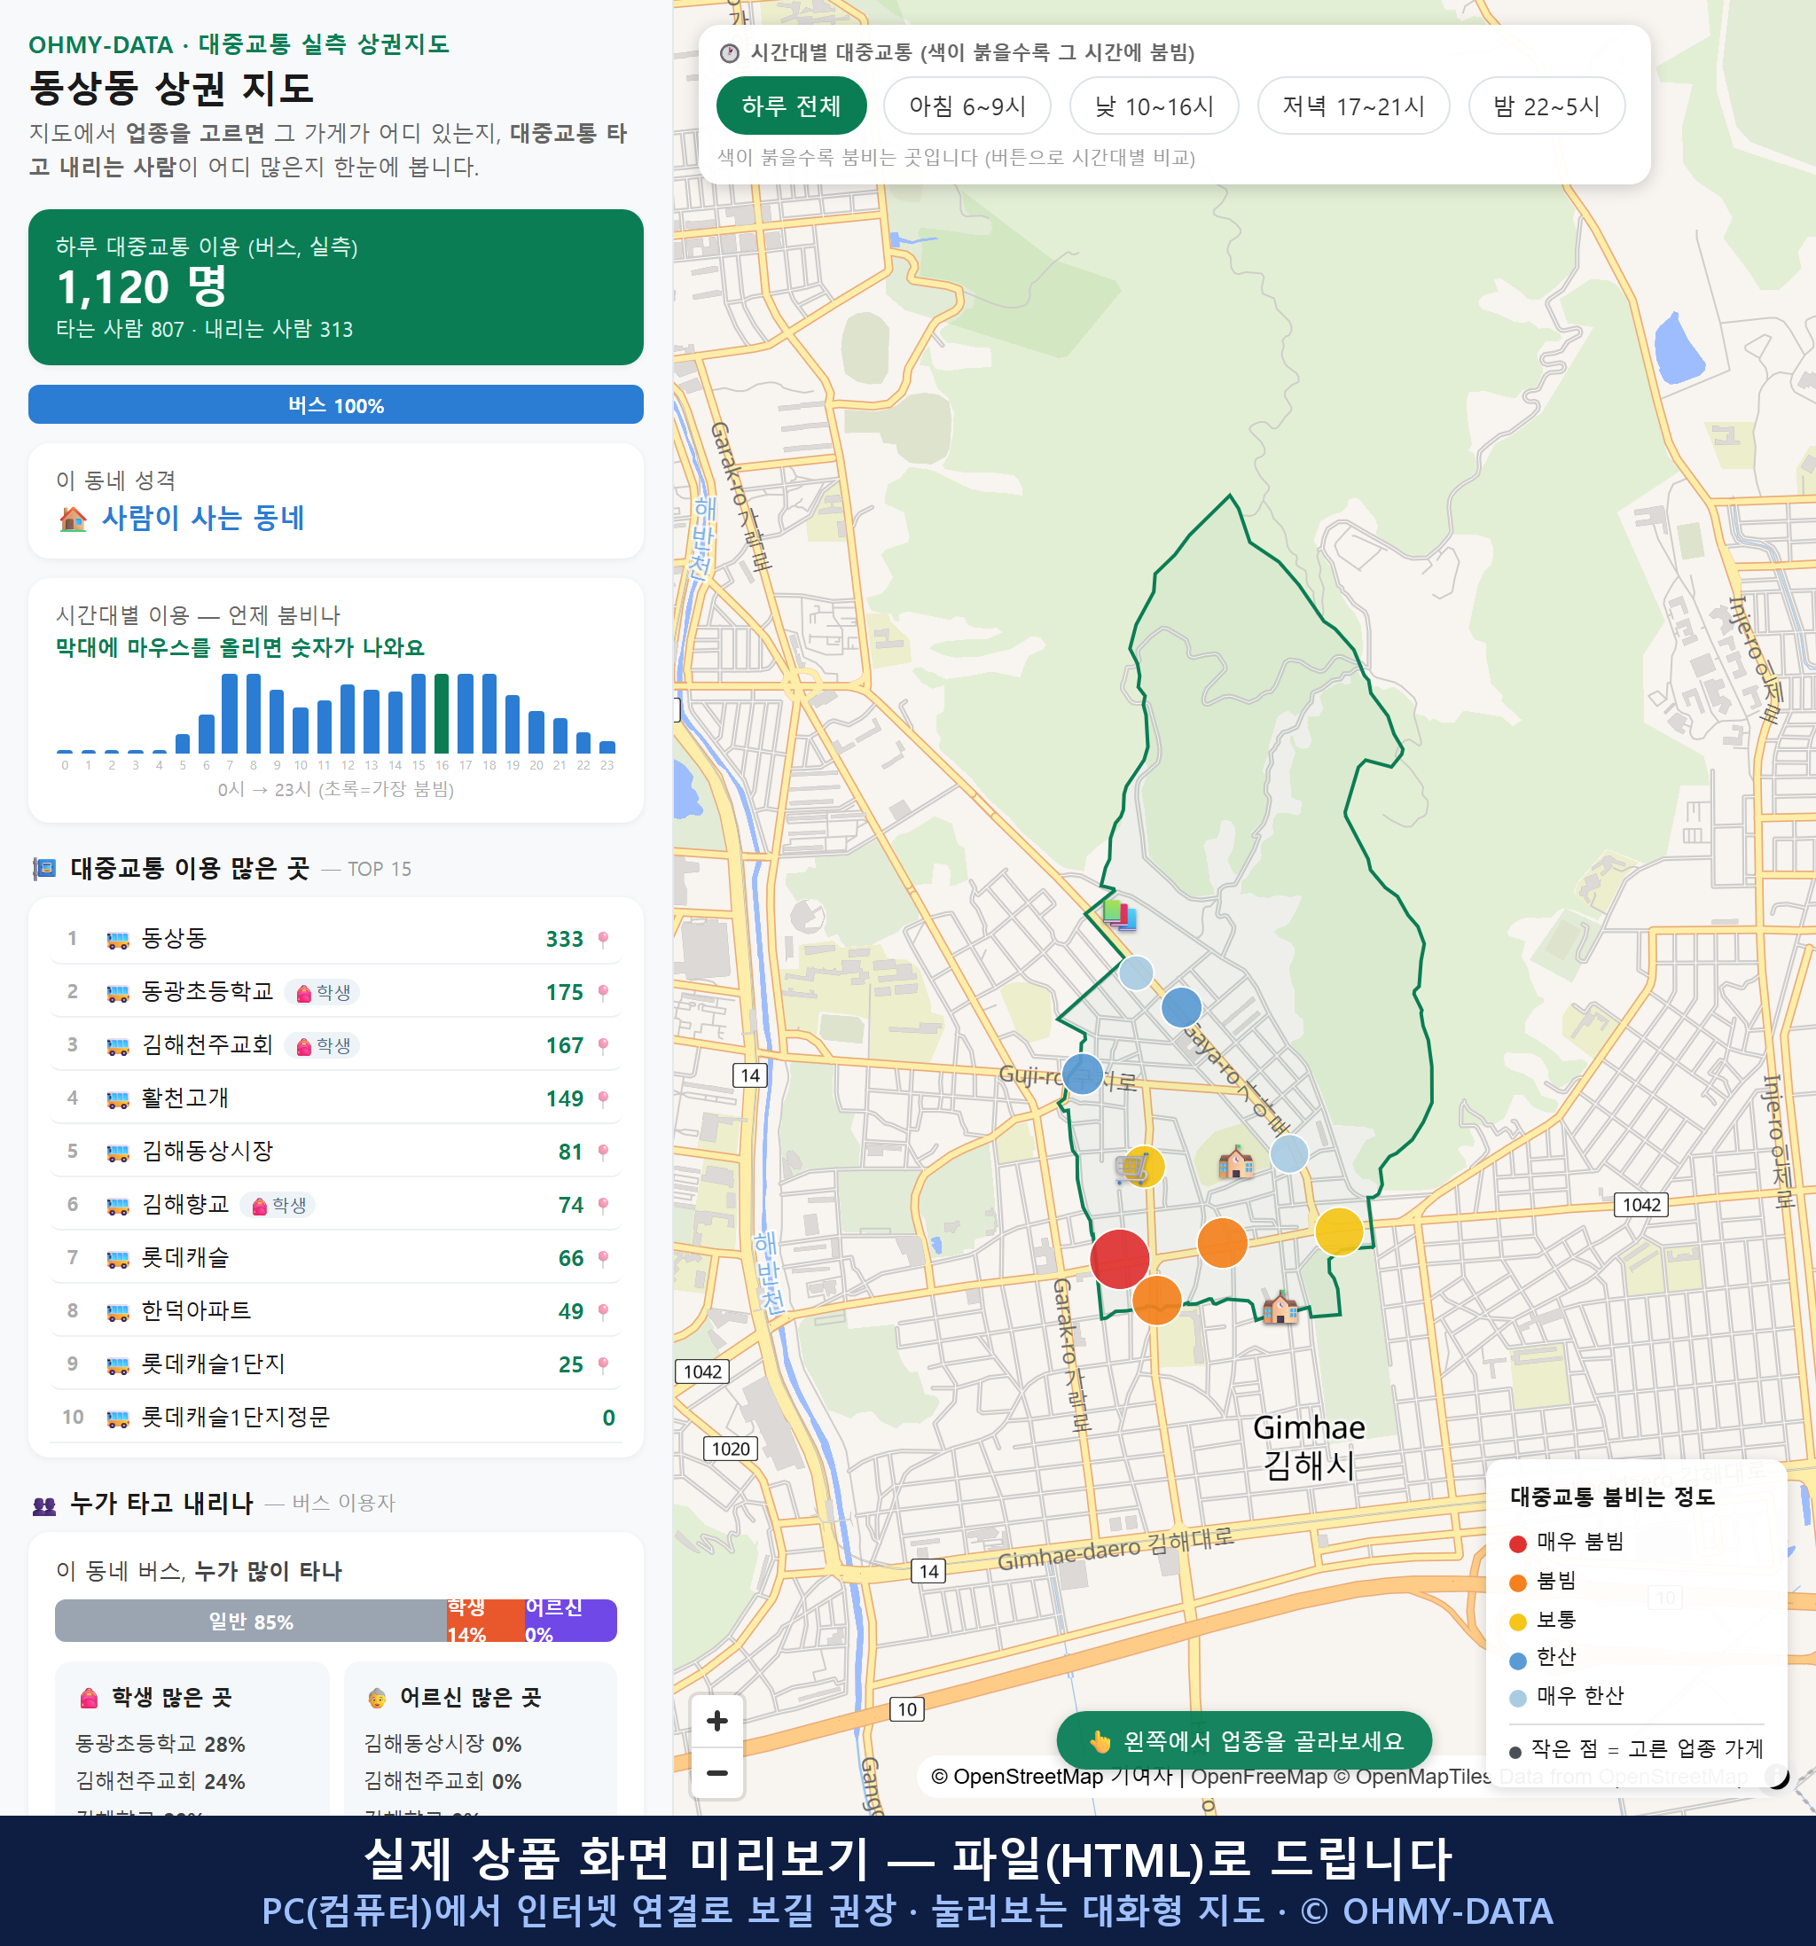Screen dimensions: 1816x1946
Task: Click the house icon beside 사람이 사는 동네
Action: 73,519
